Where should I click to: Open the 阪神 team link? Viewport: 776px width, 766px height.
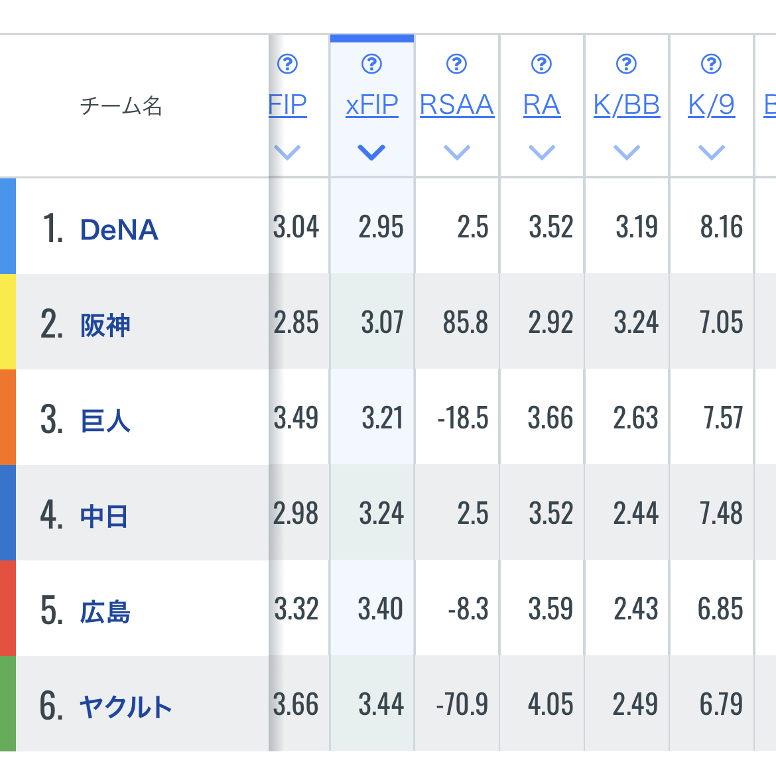105,326
